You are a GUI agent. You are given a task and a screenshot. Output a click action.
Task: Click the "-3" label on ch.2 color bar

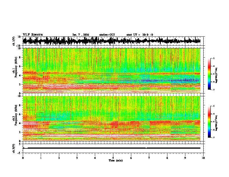coord(213,106)
